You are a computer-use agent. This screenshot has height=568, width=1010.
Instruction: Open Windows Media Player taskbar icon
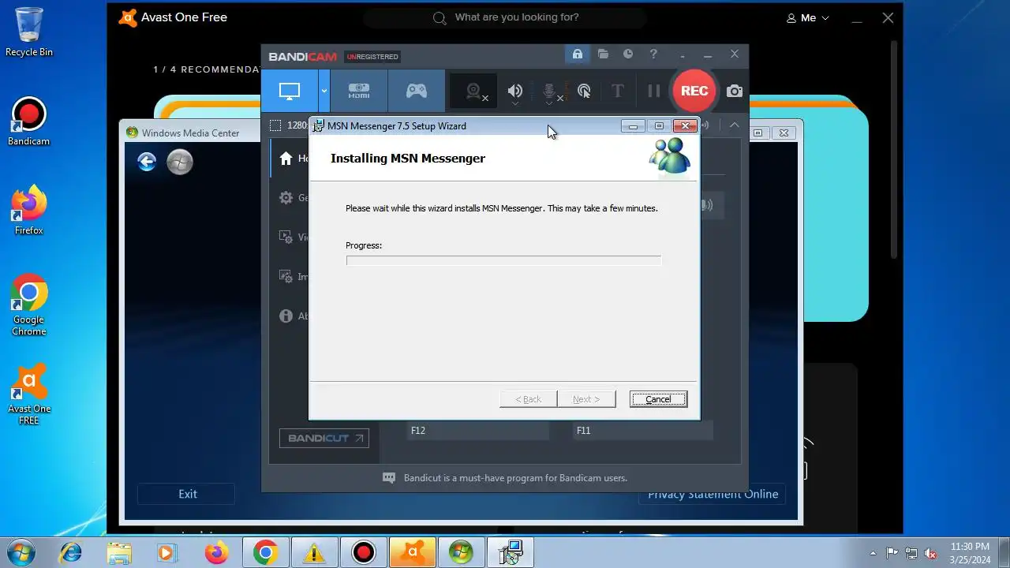point(166,553)
